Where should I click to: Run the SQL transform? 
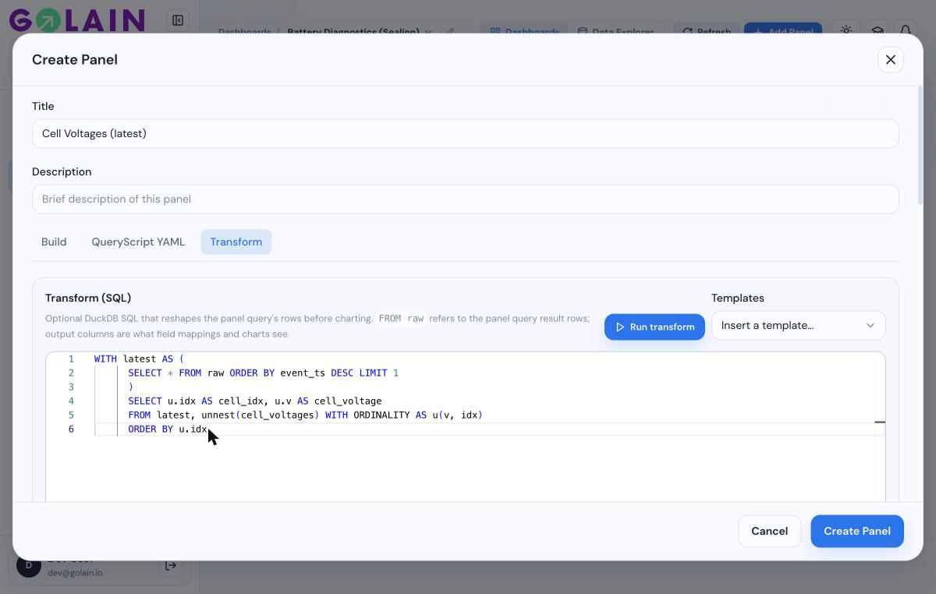point(654,327)
